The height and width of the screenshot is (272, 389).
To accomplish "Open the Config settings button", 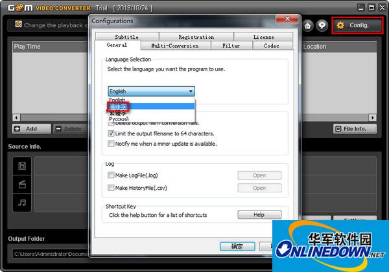I will (x=357, y=25).
